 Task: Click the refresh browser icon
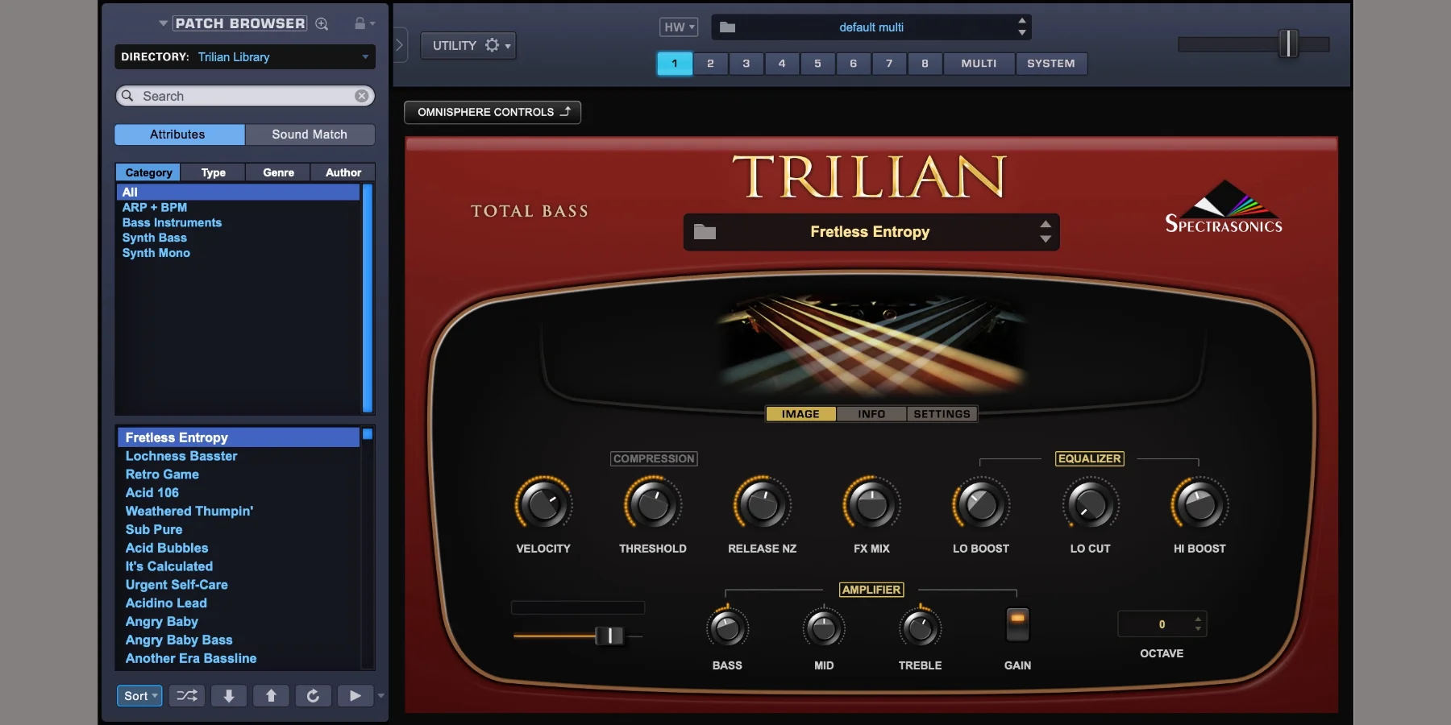click(313, 696)
